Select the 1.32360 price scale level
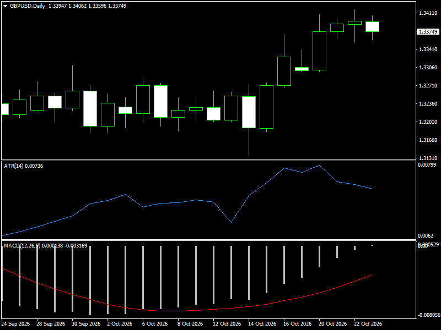The image size is (441, 330). pyautogui.click(x=428, y=104)
